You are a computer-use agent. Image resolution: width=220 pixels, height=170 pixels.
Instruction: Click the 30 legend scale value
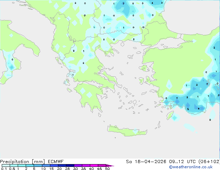(x=75, y=169)
